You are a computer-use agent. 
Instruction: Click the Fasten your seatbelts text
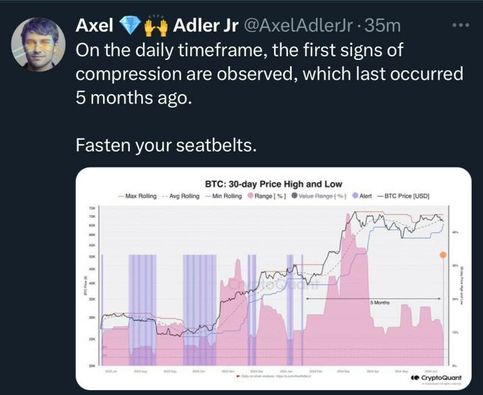coord(164,145)
